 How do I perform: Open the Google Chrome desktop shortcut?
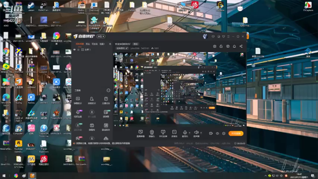[6, 54]
